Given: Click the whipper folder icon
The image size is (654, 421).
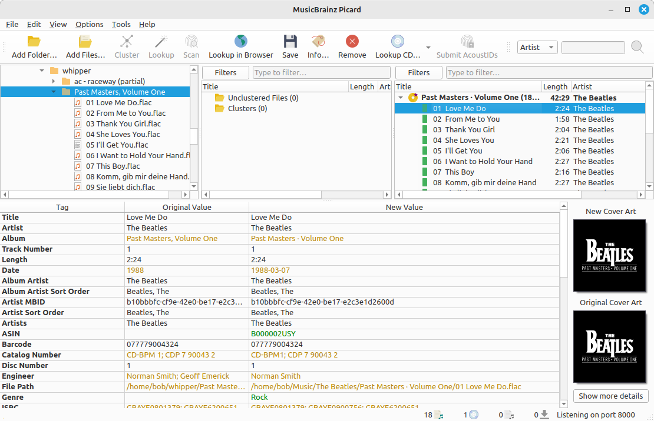Looking at the screenshot, I should (54, 71).
